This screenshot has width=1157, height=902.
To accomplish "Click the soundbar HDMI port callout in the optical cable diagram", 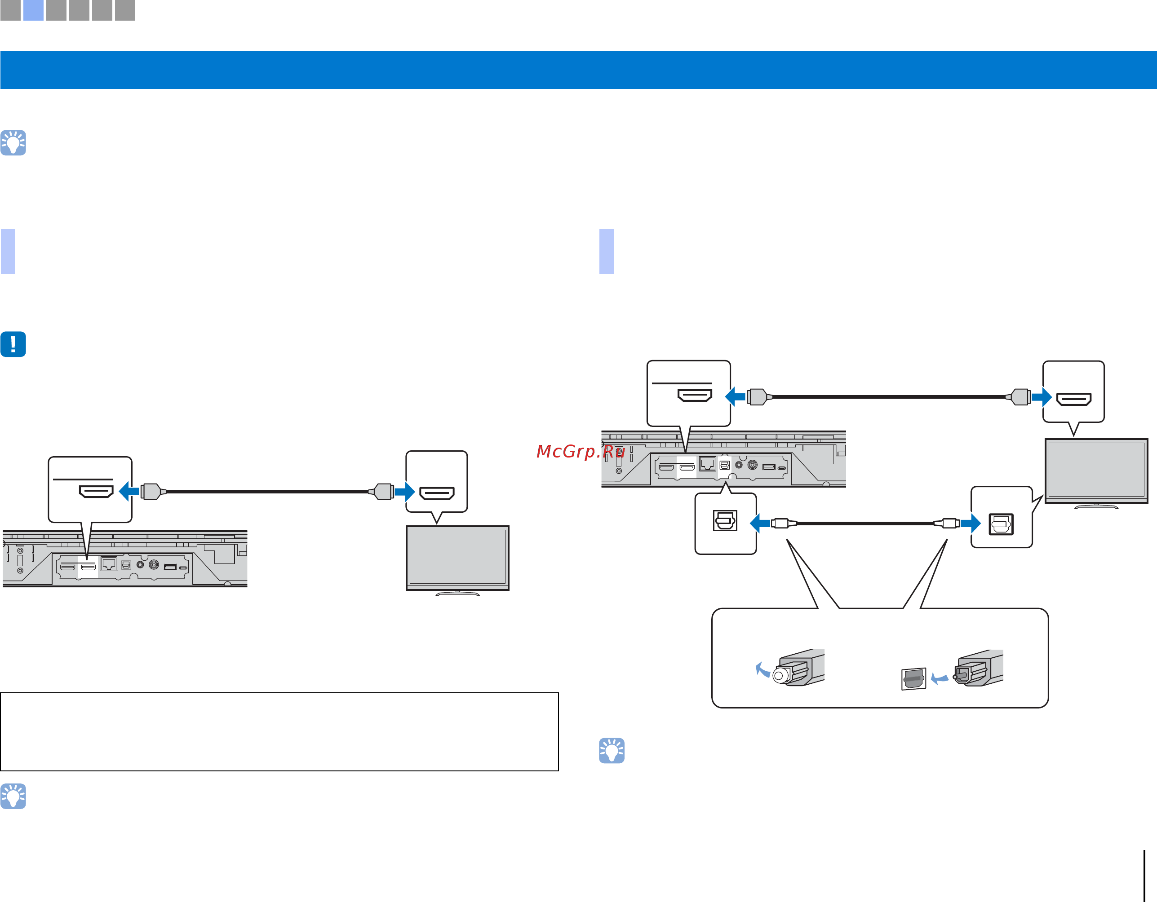I will click(689, 393).
